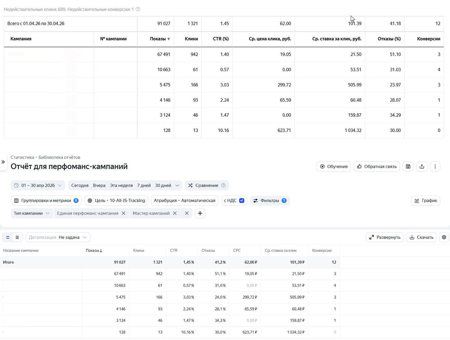This screenshot has width=450, height=340.
Task: Sort lower table by Ср. ставка за клик
Action: 280,250
